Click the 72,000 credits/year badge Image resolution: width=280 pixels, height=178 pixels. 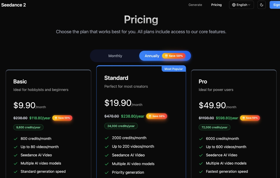point(214,127)
